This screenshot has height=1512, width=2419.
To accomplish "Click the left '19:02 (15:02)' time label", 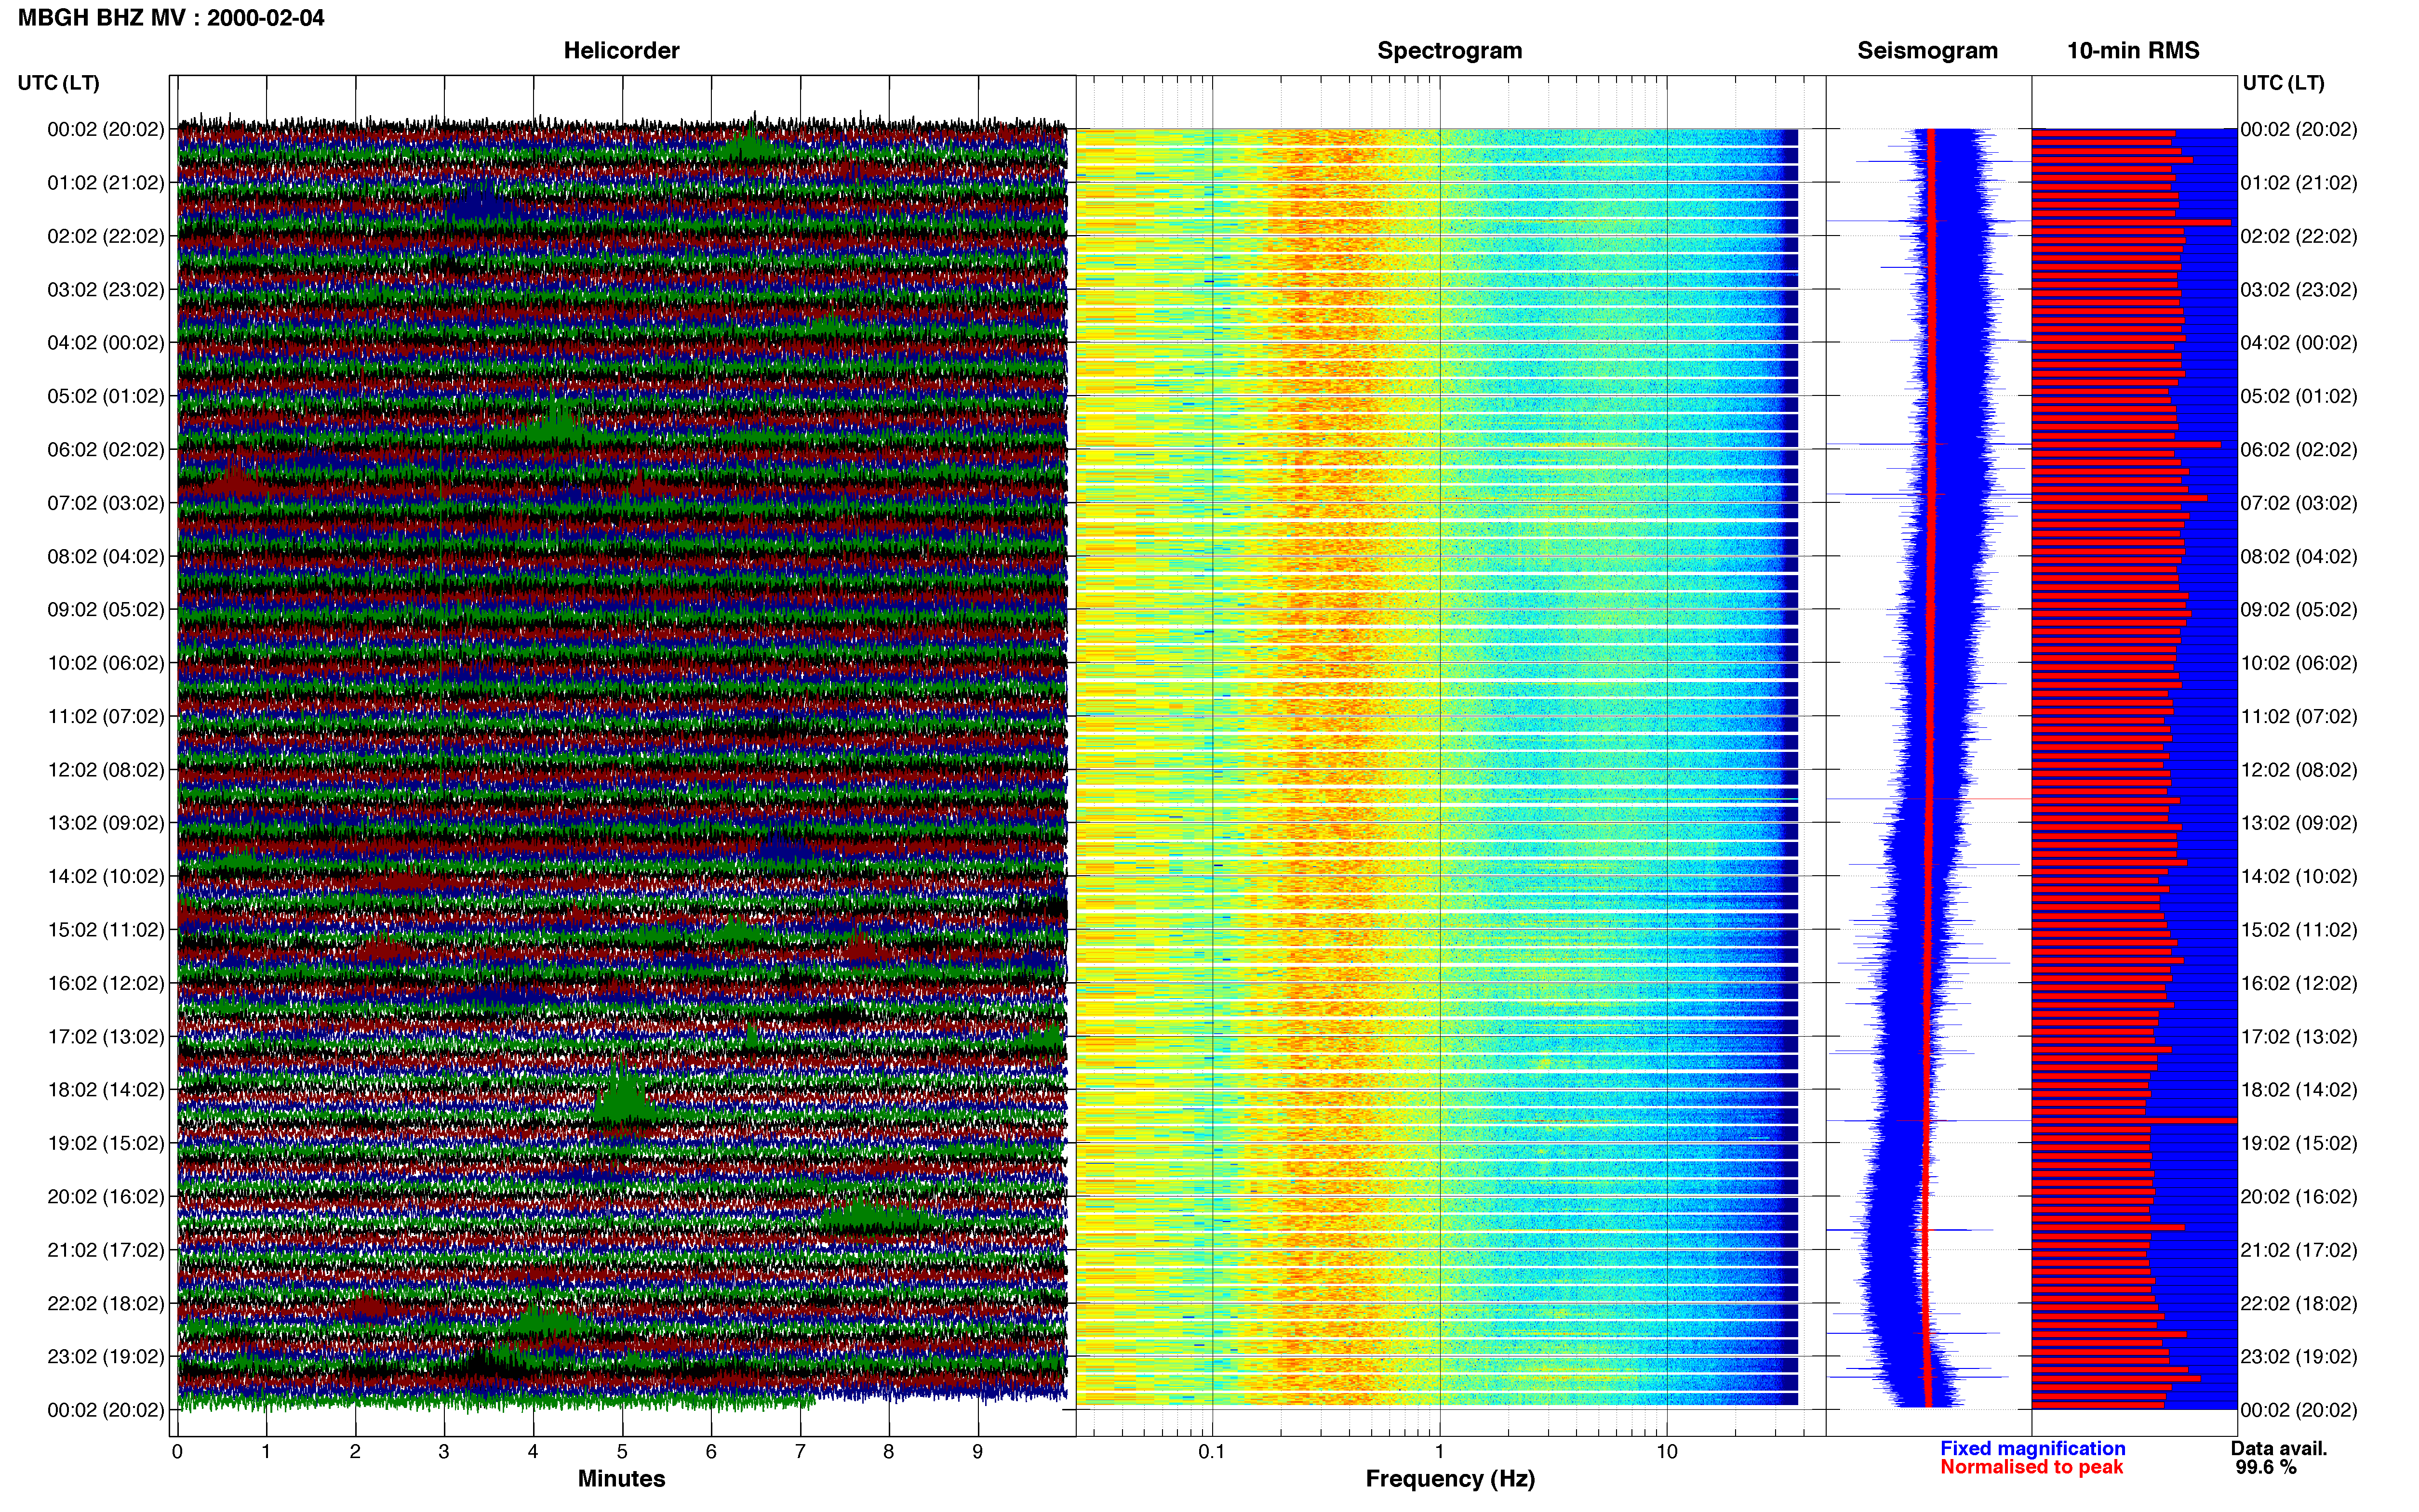I will [x=106, y=1143].
